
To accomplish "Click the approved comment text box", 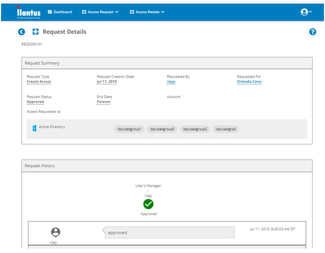I will (x=170, y=232).
